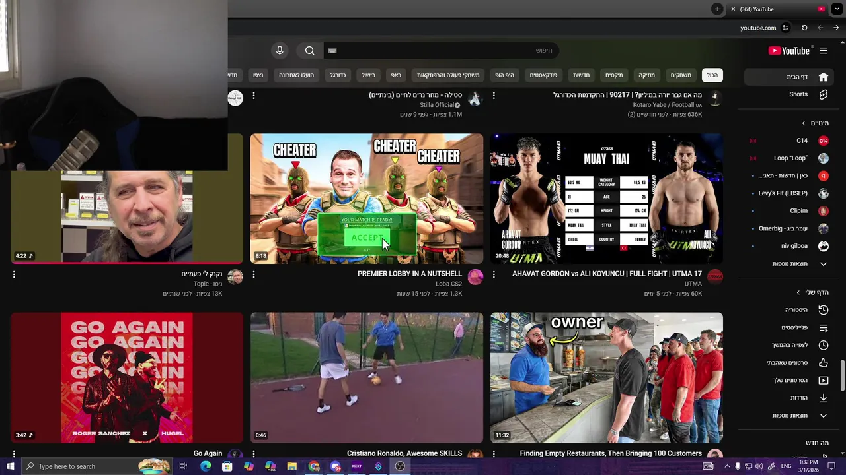Viewport: 846px width, 475px height.
Task: Open the on-screen keyboard icon in search box
Action: [x=332, y=51]
